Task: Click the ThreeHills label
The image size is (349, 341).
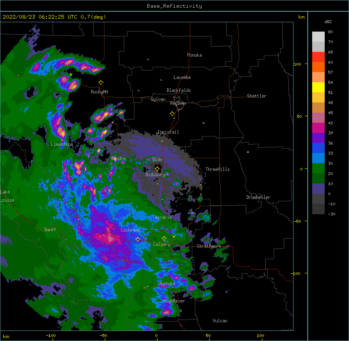Action: coord(217,169)
